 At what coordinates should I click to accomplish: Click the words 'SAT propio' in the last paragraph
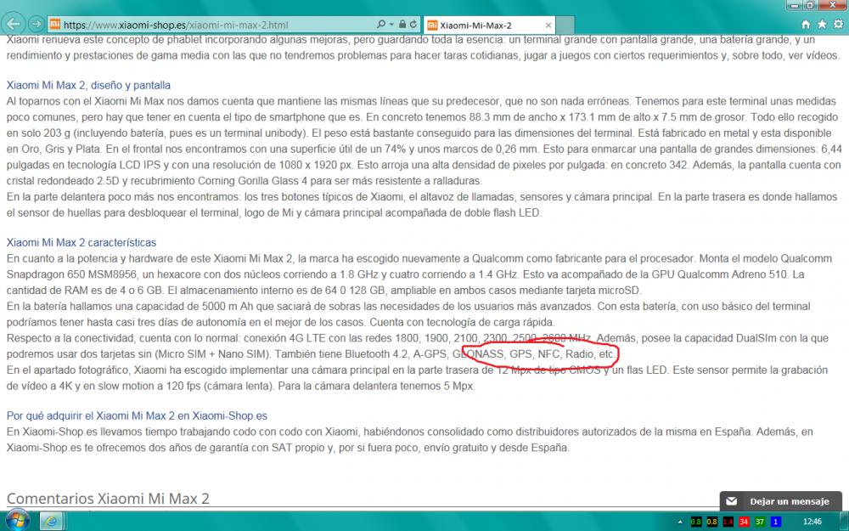point(296,448)
